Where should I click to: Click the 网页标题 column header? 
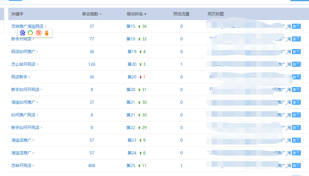(x=216, y=14)
